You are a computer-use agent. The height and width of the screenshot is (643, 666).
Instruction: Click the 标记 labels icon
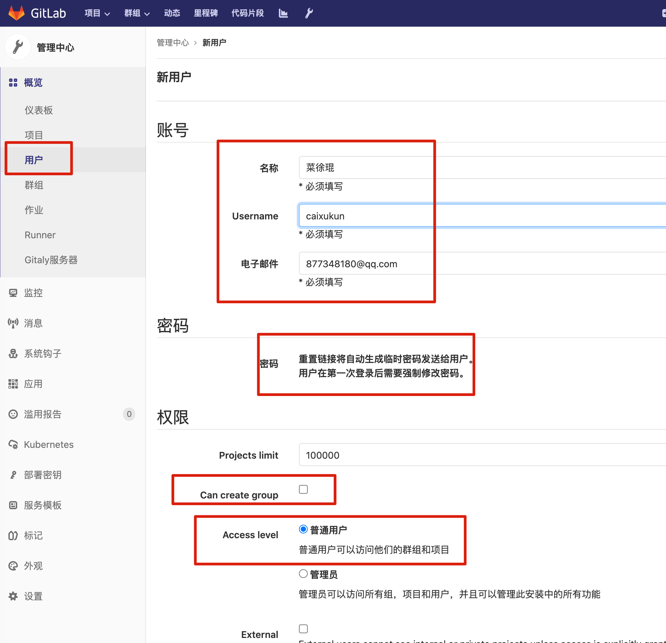click(13, 535)
